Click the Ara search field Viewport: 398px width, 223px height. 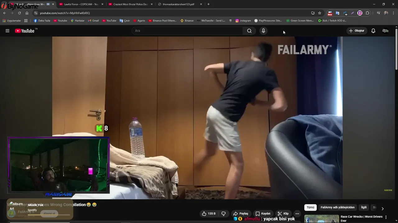tap(187, 31)
